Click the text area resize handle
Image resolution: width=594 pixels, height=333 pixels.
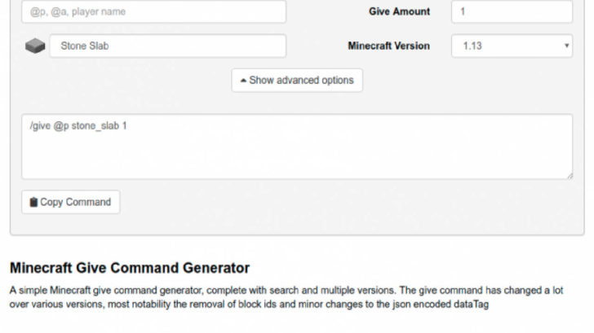coord(570,176)
